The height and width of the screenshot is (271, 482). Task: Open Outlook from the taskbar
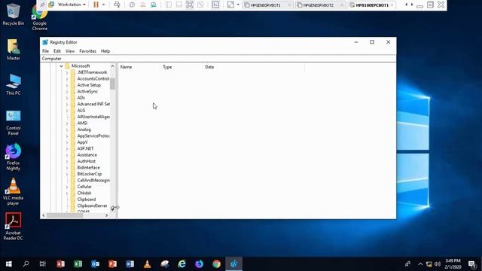[95, 264]
